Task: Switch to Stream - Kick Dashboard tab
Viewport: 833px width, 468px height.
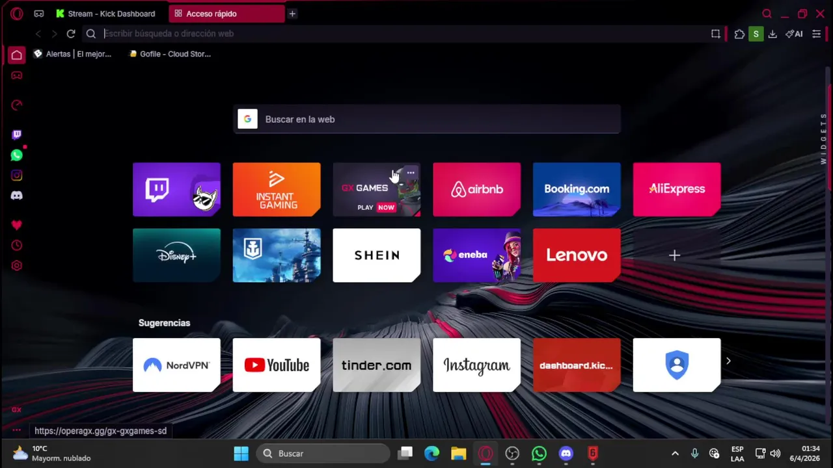Action: 105,14
